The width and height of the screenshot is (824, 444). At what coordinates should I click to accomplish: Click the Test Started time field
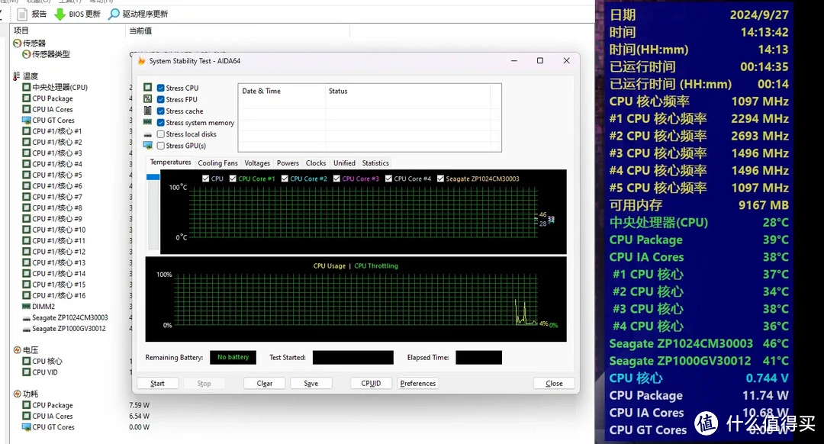pos(353,357)
